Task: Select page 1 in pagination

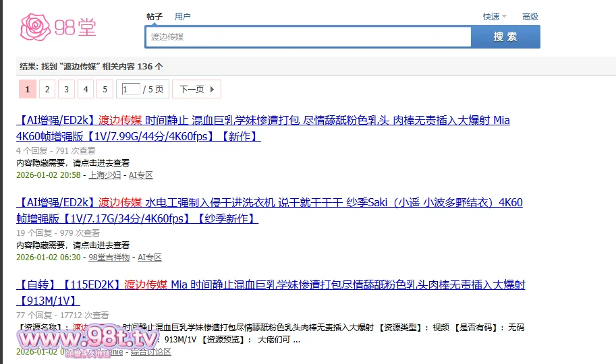Action: pyautogui.click(x=27, y=89)
